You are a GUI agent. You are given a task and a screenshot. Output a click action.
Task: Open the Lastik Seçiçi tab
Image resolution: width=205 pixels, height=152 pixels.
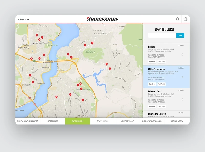coord(53,121)
